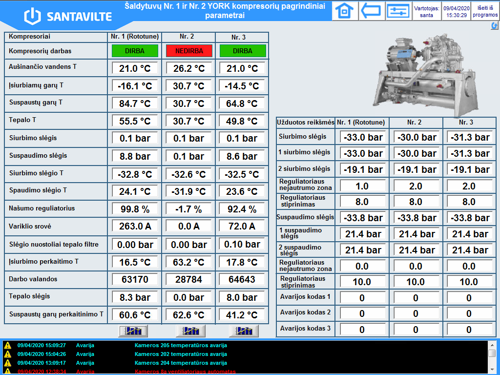
Task: Click warning icon of 15:04:26 alarm
Action: (x=7, y=354)
